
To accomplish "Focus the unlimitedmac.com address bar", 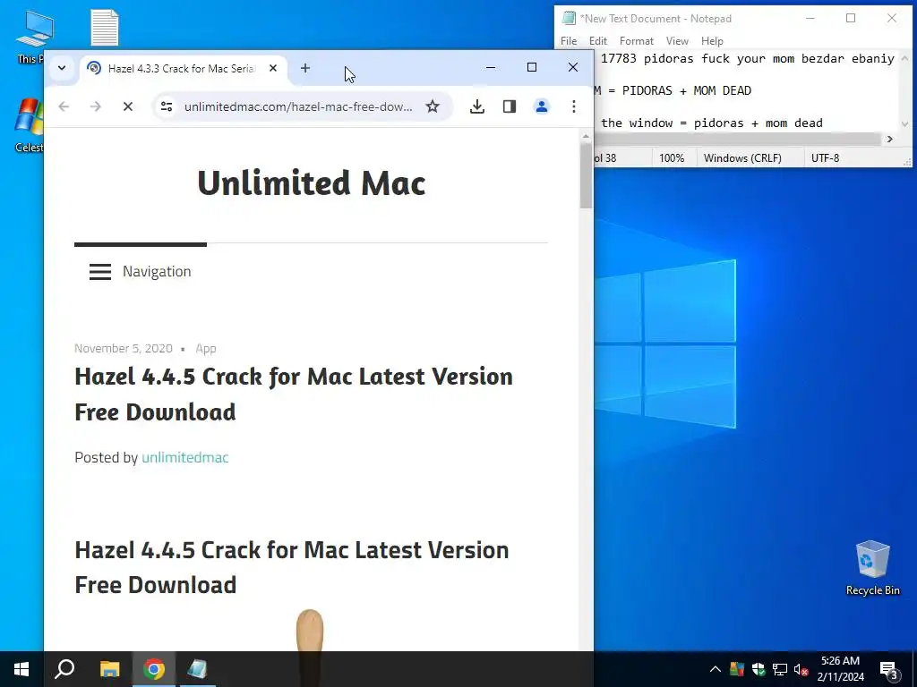I will pos(298,106).
